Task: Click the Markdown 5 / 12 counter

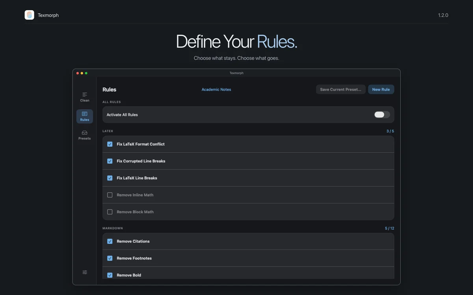Action: [389, 228]
